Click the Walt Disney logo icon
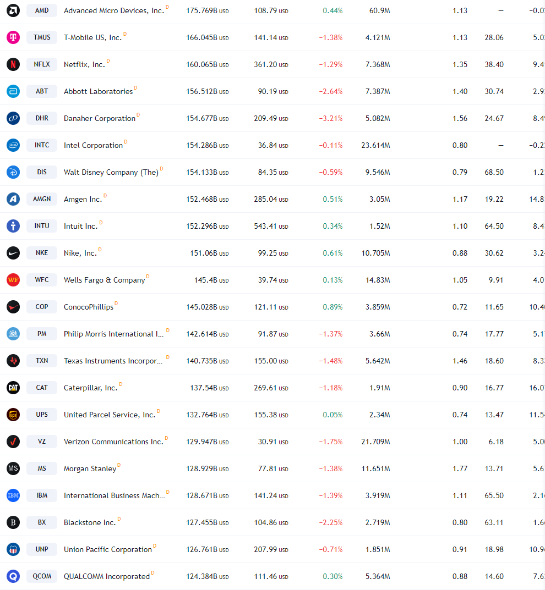545x590 pixels. 13,172
